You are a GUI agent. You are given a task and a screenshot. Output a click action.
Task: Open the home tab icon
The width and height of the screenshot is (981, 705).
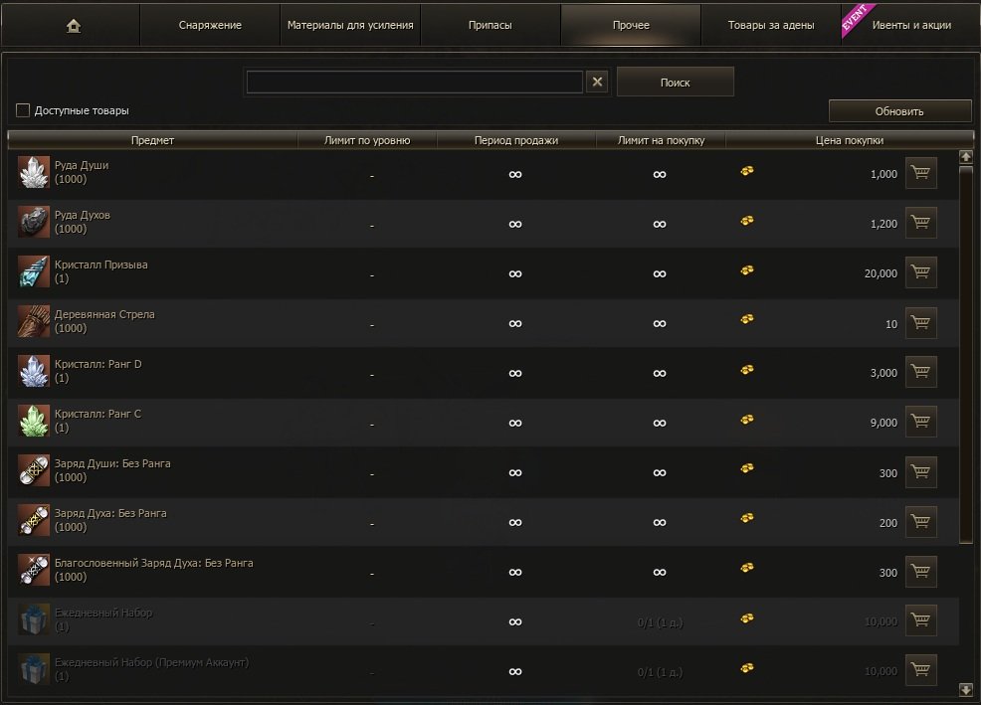tap(74, 26)
